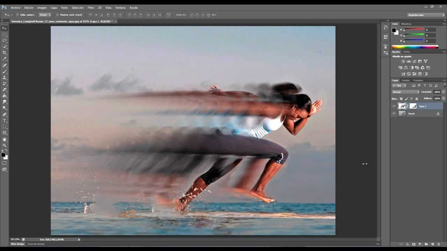
Task: Select the Hand tool
Action: coord(5,139)
